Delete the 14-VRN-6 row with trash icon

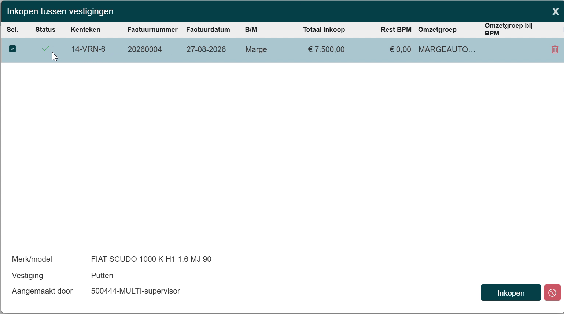[x=554, y=49]
